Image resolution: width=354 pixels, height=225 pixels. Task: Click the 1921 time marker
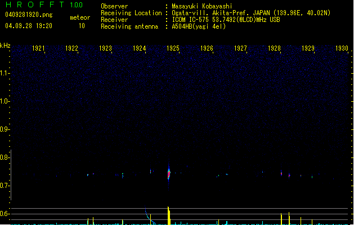pos(38,48)
